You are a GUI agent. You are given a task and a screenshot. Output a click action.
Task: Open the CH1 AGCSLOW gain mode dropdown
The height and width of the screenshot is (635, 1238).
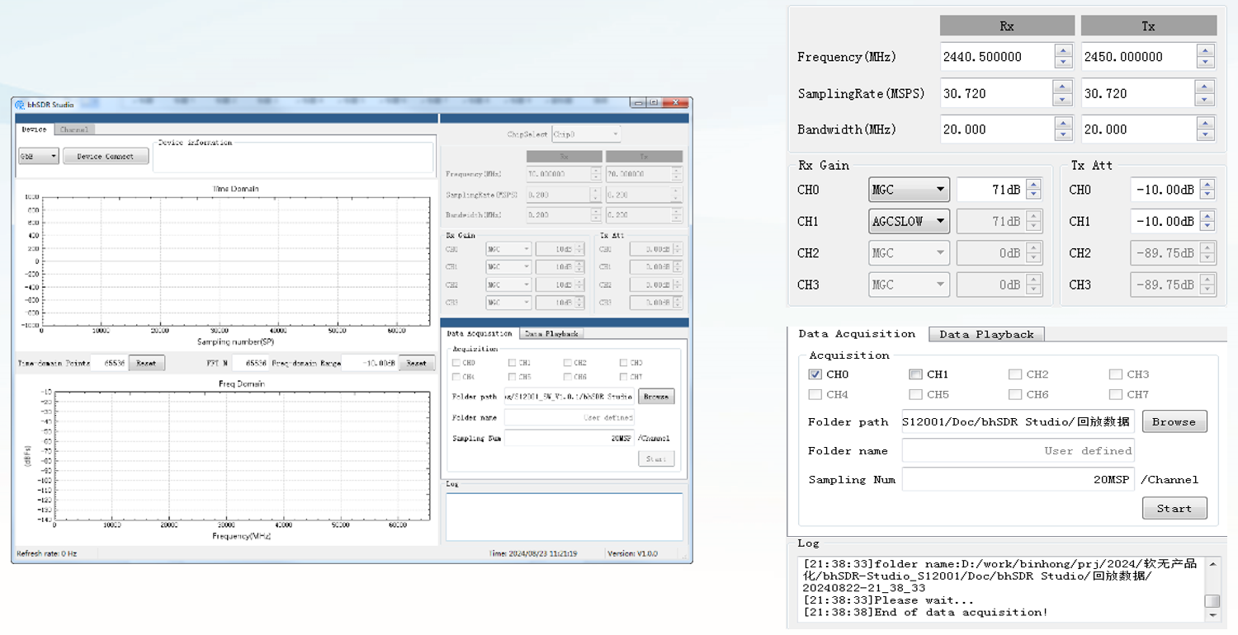[909, 221]
